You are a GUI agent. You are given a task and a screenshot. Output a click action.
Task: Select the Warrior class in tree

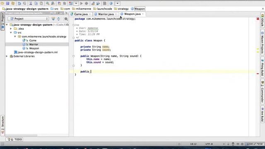[34, 44]
